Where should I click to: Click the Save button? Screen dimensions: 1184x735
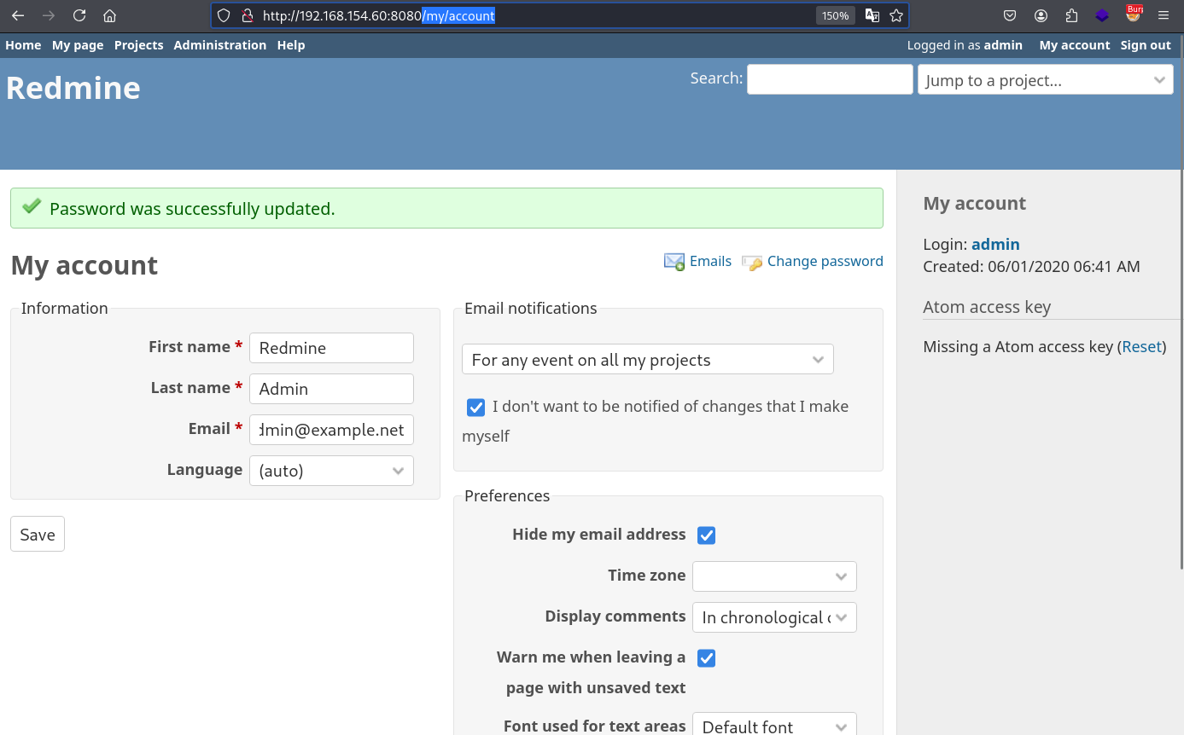pyautogui.click(x=38, y=534)
